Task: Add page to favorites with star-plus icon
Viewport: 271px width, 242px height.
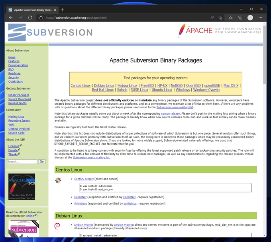Action: [x=220, y=18]
